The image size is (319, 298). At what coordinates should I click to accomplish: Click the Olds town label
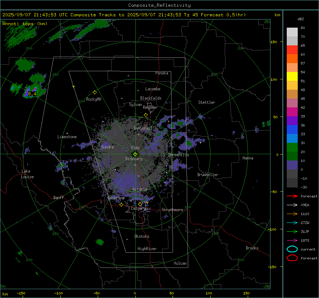[135, 148]
